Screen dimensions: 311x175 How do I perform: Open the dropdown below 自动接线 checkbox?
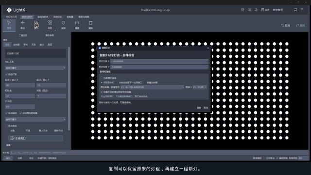point(35,120)
